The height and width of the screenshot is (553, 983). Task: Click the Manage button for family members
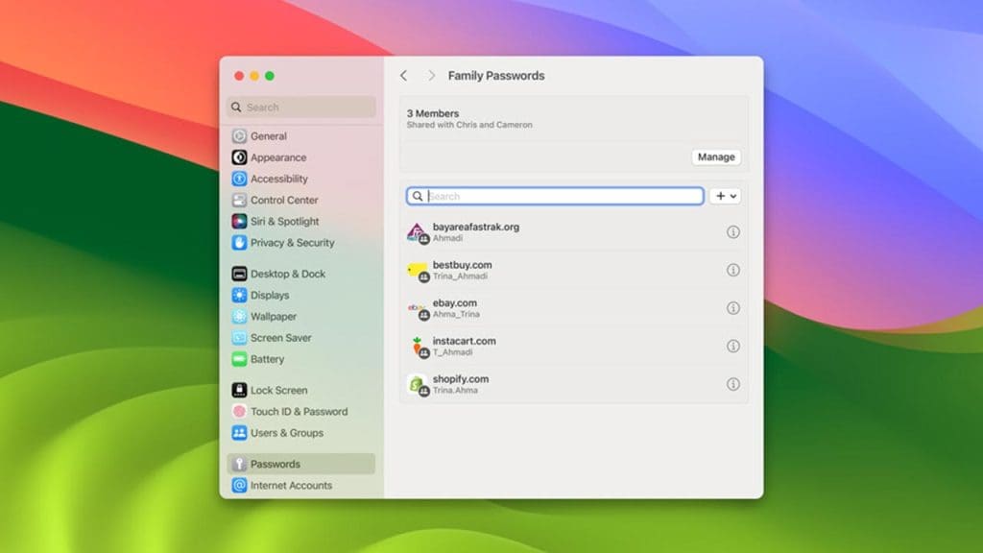click(716, 156)
